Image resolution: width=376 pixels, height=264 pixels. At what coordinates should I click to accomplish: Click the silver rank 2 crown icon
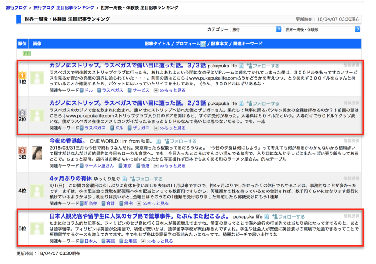(22, 113)
